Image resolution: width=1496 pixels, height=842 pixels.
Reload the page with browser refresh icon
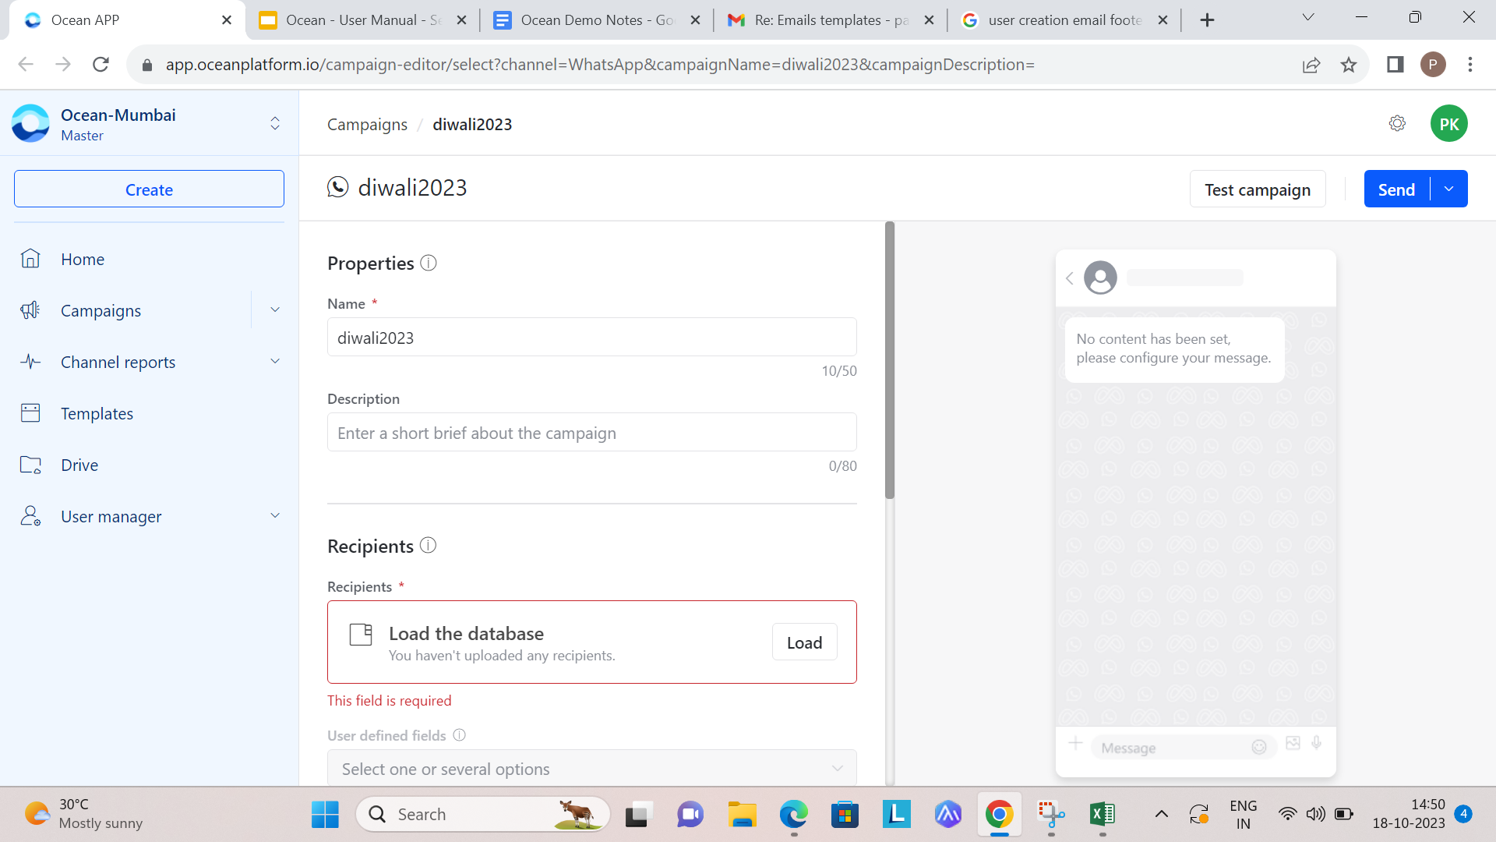[101, 64]
